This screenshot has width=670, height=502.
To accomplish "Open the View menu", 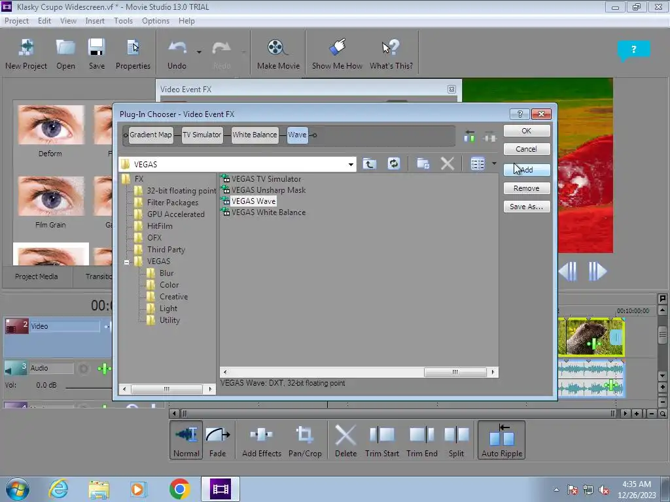I will (x=68, y=21).
